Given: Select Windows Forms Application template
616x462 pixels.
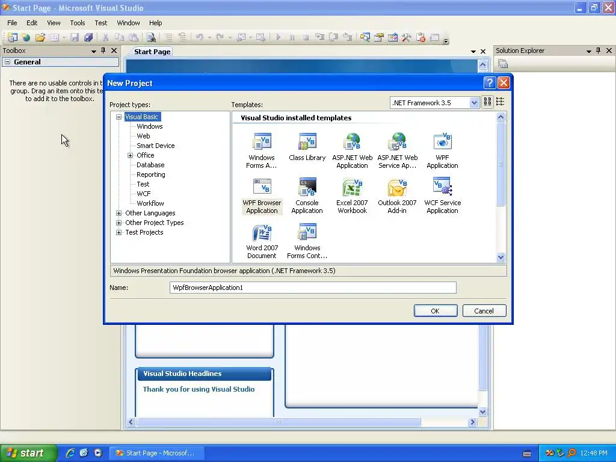Looking at the screenshot, I should pos(262,151).
